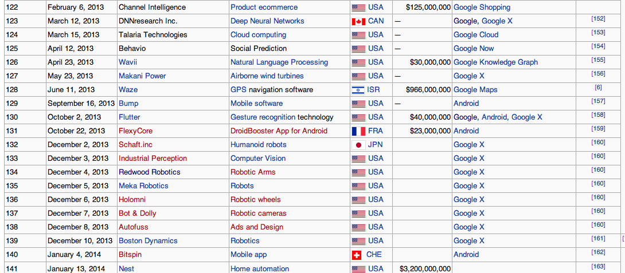This screenshot has height=273, width=625.
Task: Click the ISR country link
Action: click(373, 89)
